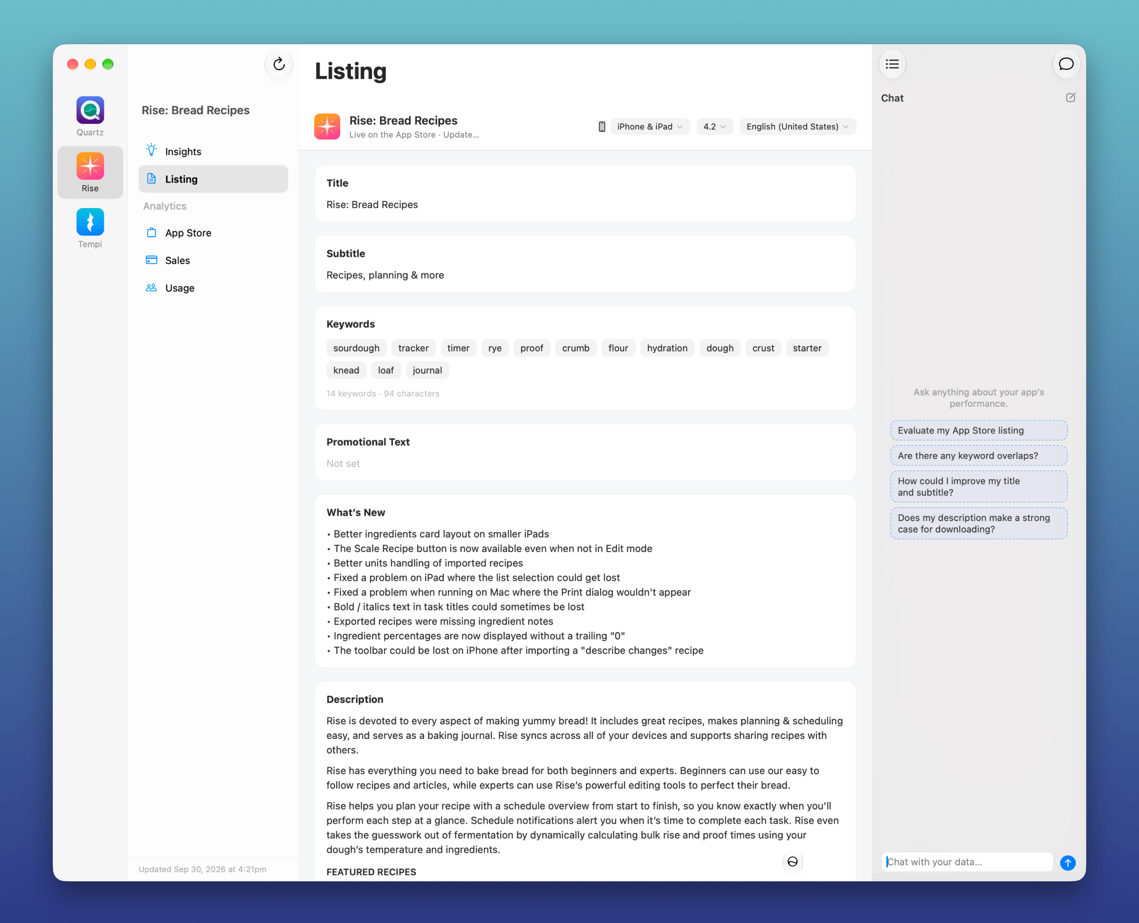Click the timer keyword chip
1139x923 pixels.
click(x=459, y=348)
